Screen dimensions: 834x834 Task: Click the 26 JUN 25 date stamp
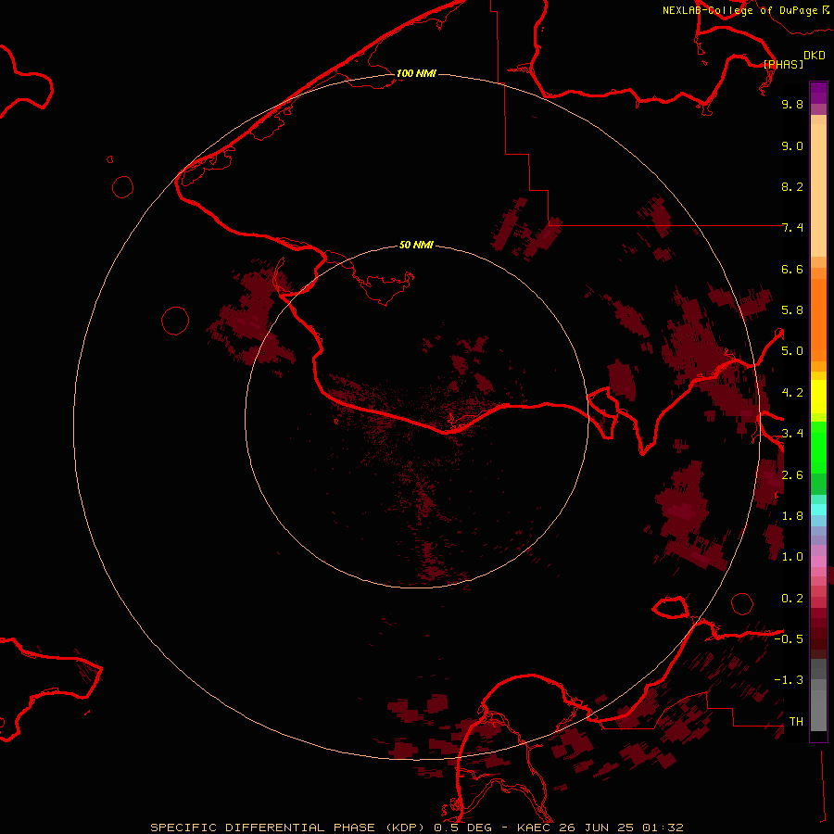(x=595, y=828)
